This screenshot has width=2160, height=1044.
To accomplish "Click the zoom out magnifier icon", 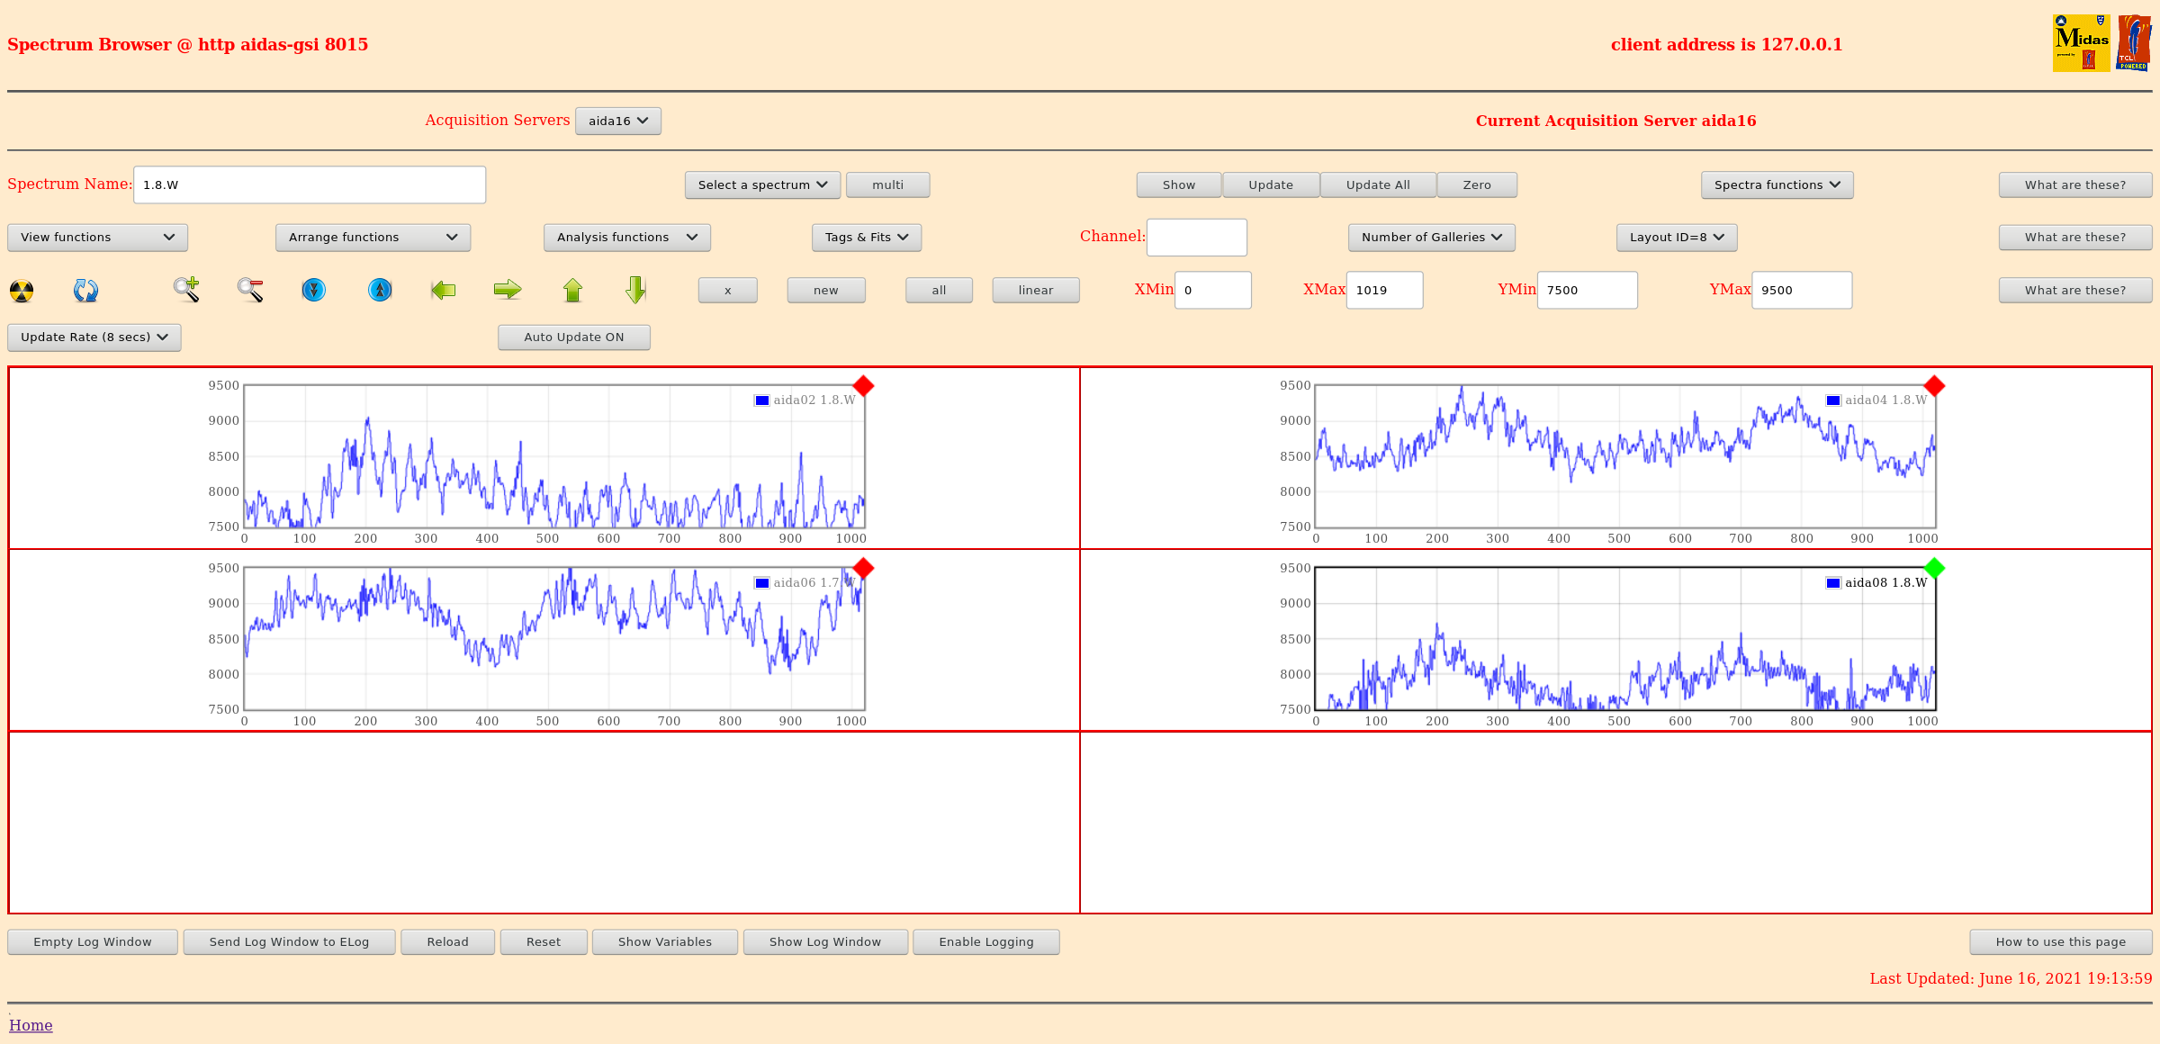I will pos(250,290).
